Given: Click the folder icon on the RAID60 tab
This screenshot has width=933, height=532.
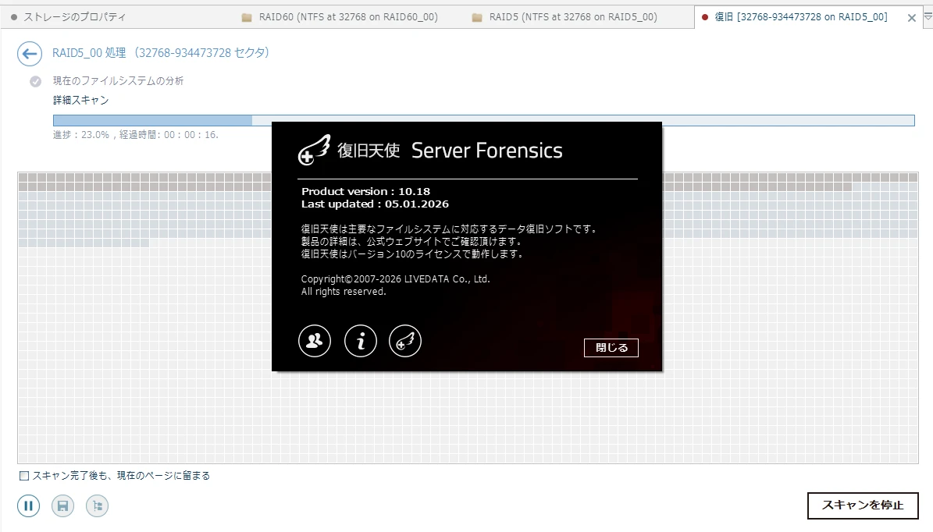Looking at the screenshot, I should (x=247, y=18).
